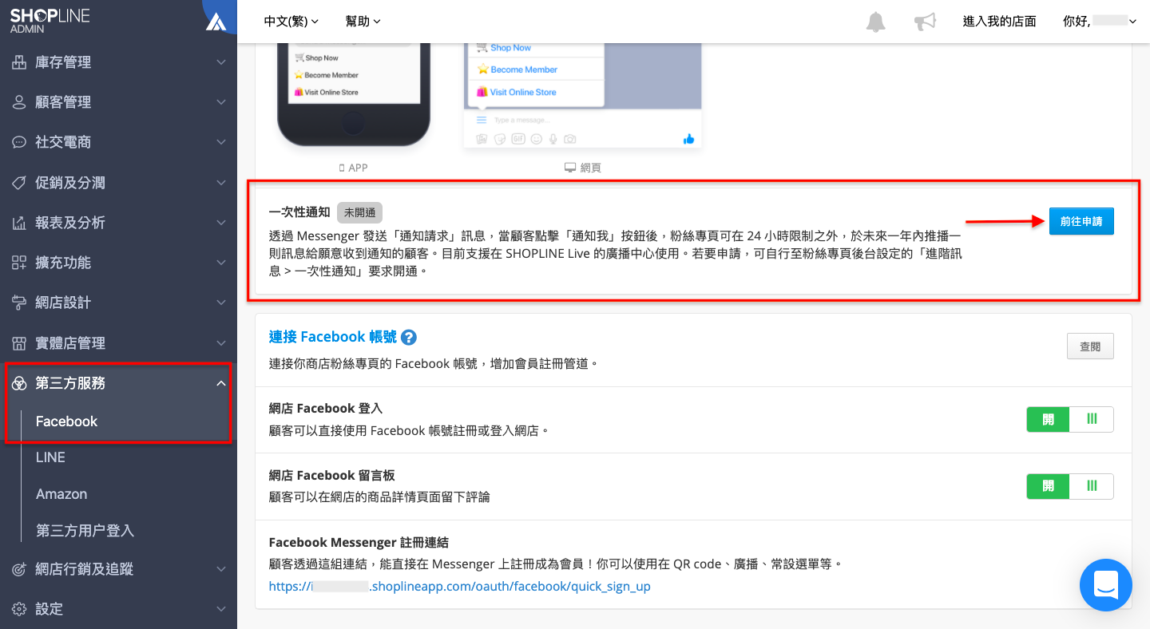Toggle the 網店 Facebook 登入 switch
This screenshot has width=1150, height=629.
1069,419
